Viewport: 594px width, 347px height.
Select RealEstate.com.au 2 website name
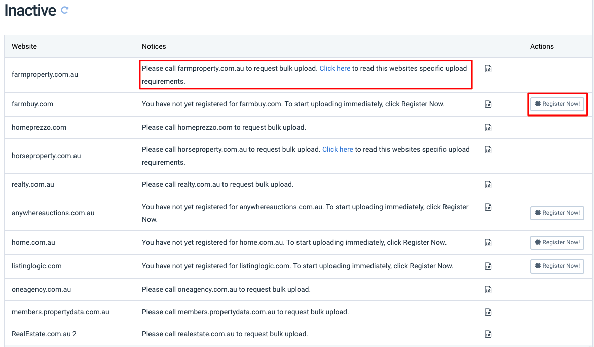[x=44, y=334]
